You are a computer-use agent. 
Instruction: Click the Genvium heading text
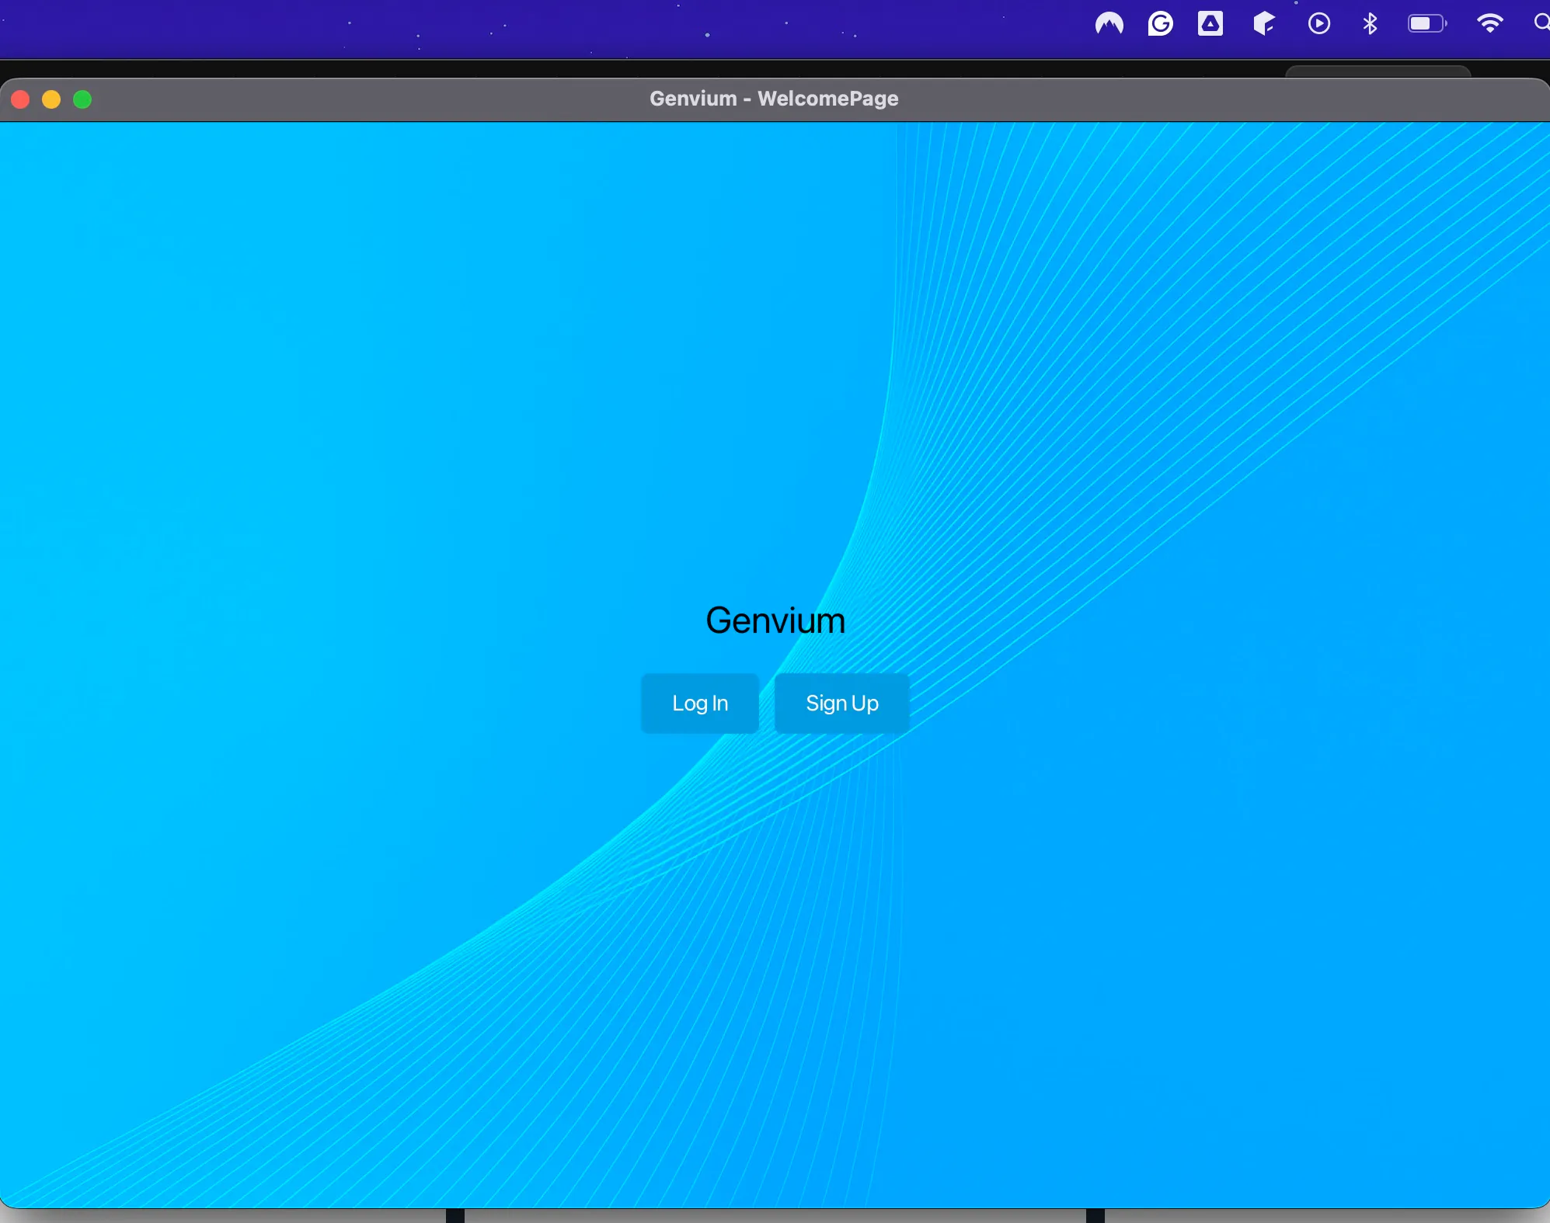point(775,620)
